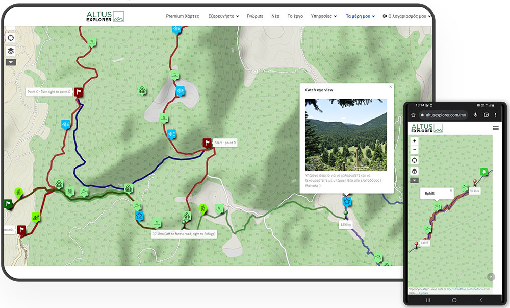Click the blue star marker below the popup
The image size is (510, 308).
tap(347, 202)
